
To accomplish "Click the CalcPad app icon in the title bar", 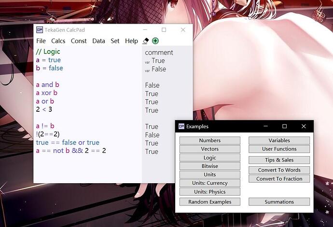I will coord(40,30).
